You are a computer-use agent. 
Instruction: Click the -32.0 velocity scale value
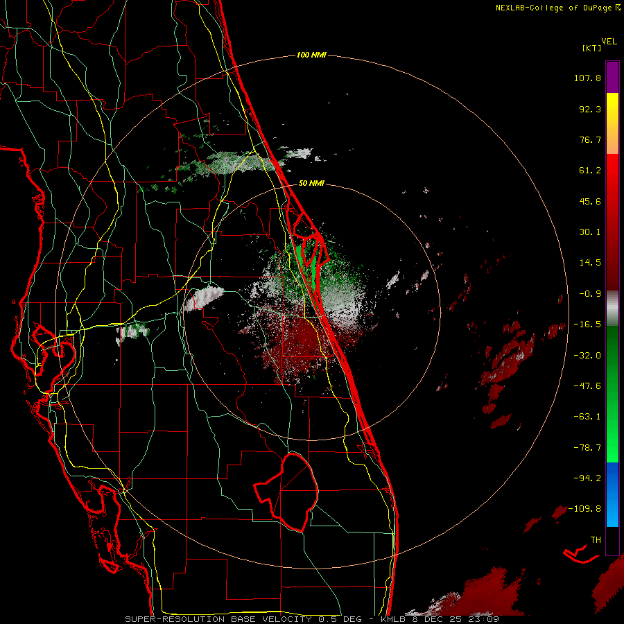[x=587, y=356]
